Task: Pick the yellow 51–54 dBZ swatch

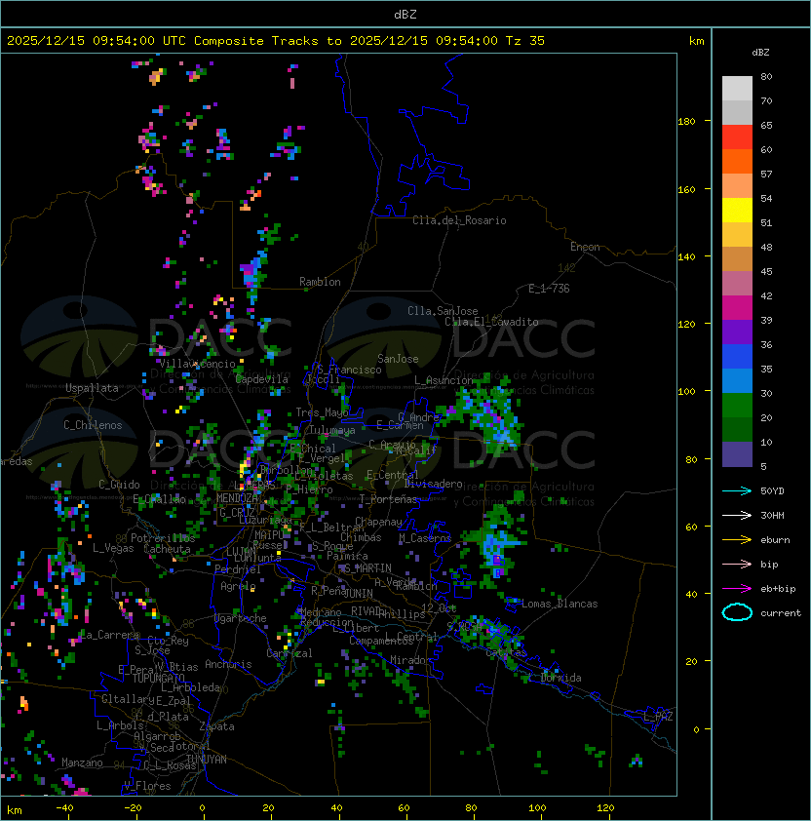Action: [x=737, y=210]
